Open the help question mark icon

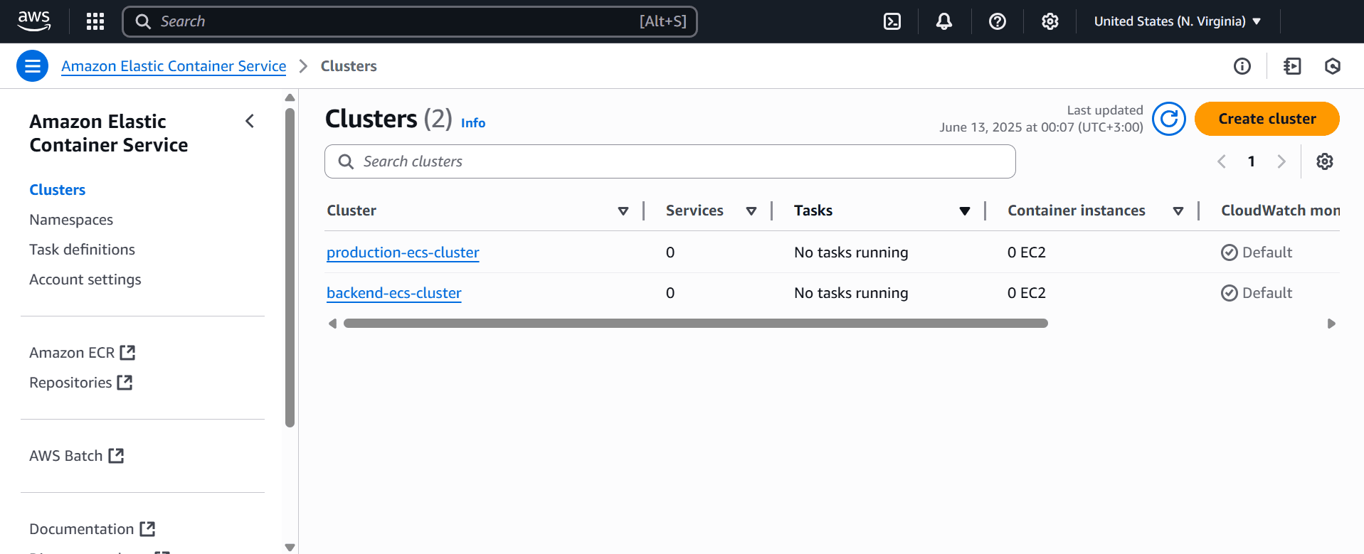[x=998, y=21]
